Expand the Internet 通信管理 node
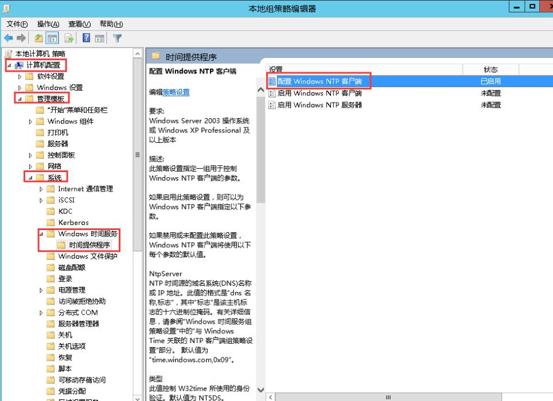The image size is (553, 401). tap(41, 189)
